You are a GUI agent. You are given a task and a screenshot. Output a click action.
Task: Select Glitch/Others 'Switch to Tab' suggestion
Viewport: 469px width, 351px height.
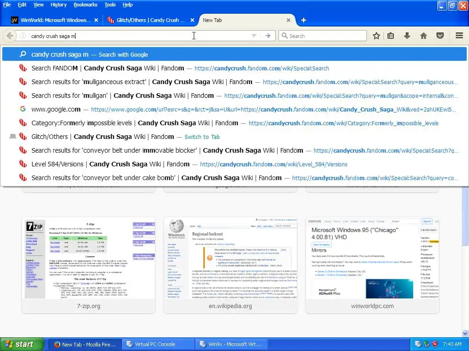tap(234, 137)
